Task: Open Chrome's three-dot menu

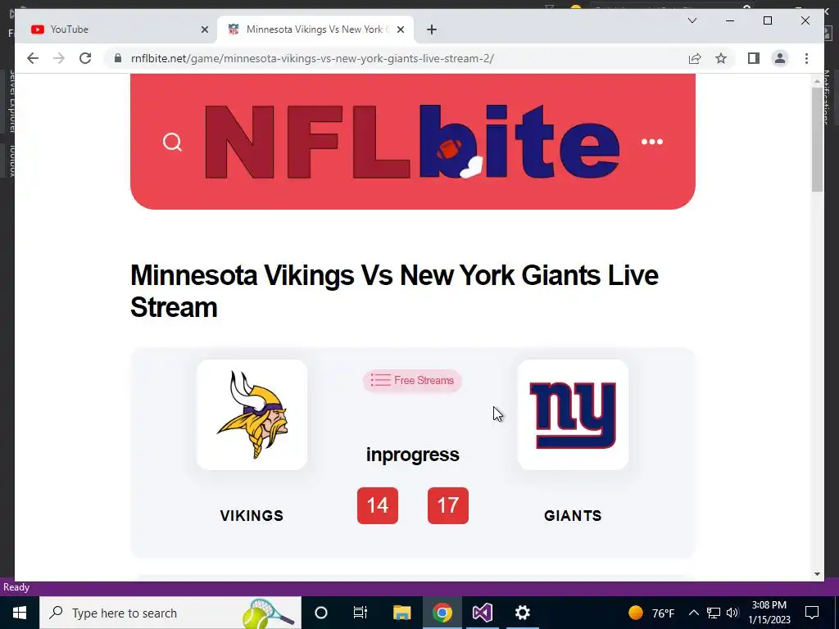Action: 806,58
